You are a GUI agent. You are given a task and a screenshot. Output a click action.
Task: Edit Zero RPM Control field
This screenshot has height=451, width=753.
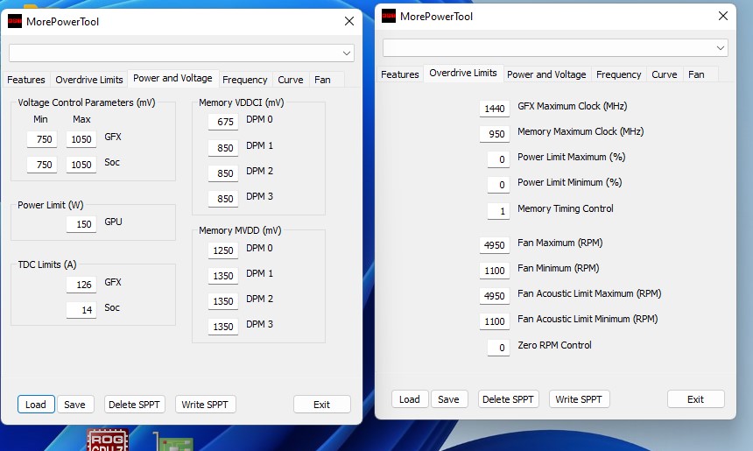click(x=498, y=348)
